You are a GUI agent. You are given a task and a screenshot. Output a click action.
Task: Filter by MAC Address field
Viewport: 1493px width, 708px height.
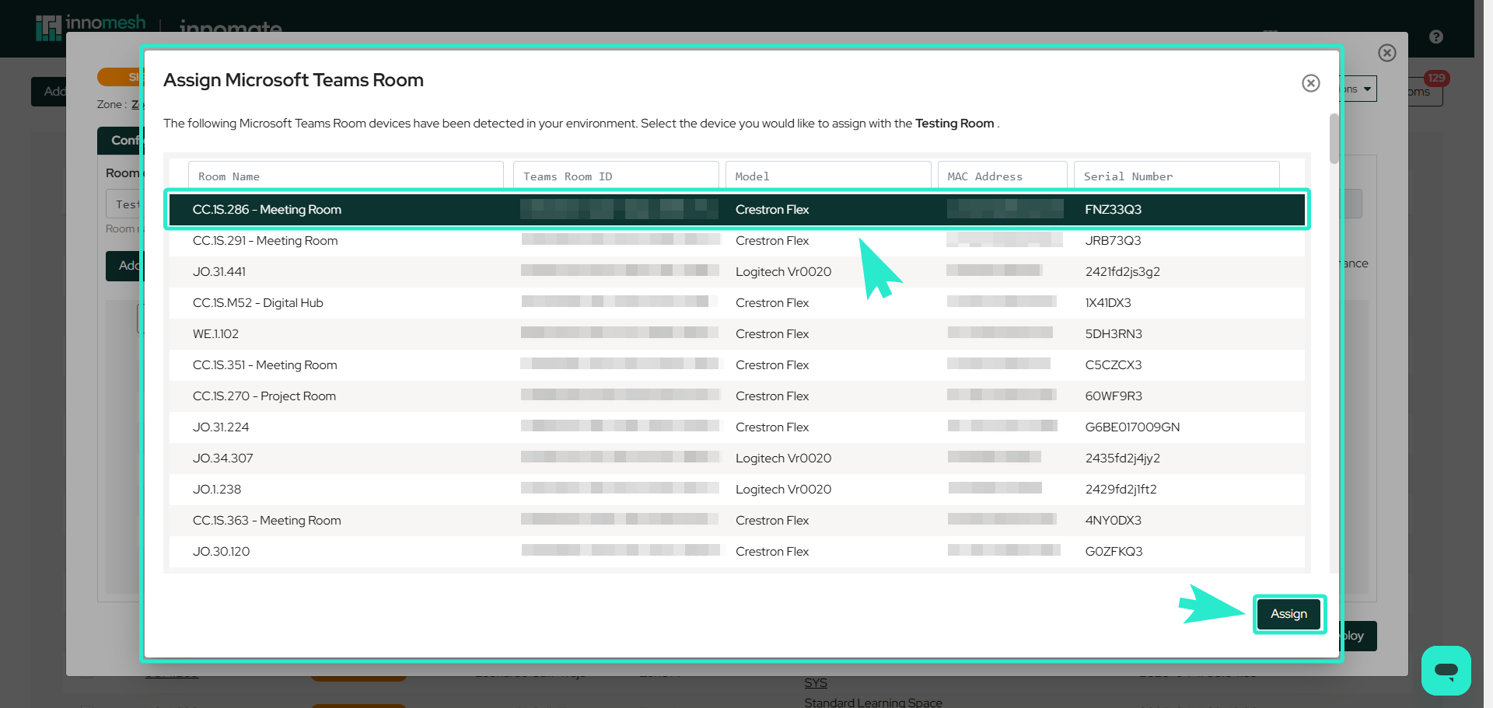(1002, 176)
